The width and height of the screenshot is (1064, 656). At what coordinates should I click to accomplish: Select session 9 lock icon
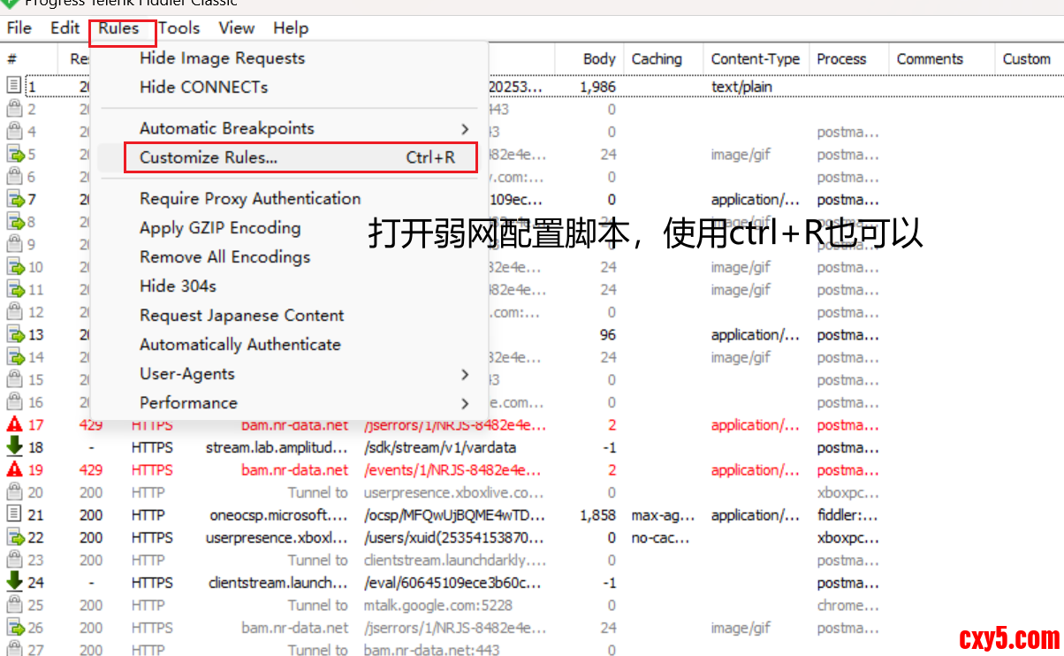coord(14,244)
